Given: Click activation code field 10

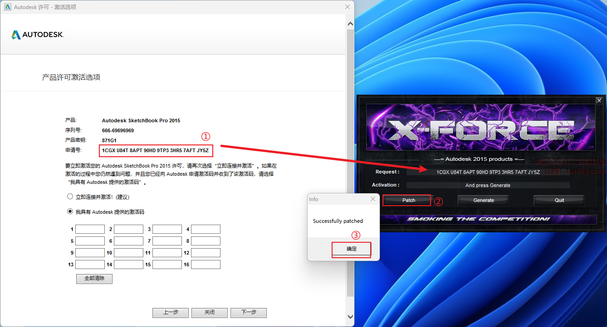Looking at the screenshot, I should (x=128, y=253).
